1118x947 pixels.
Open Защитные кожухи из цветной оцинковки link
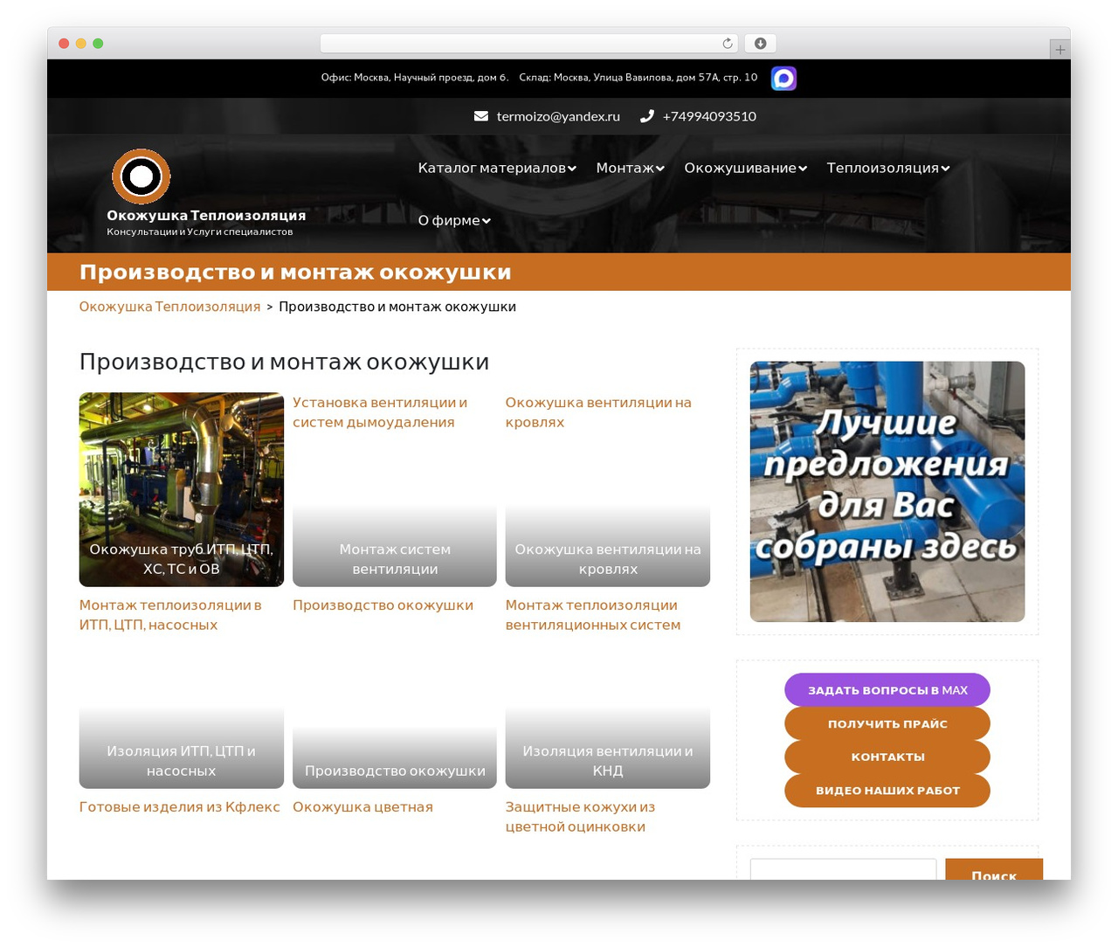pos(580,817)
